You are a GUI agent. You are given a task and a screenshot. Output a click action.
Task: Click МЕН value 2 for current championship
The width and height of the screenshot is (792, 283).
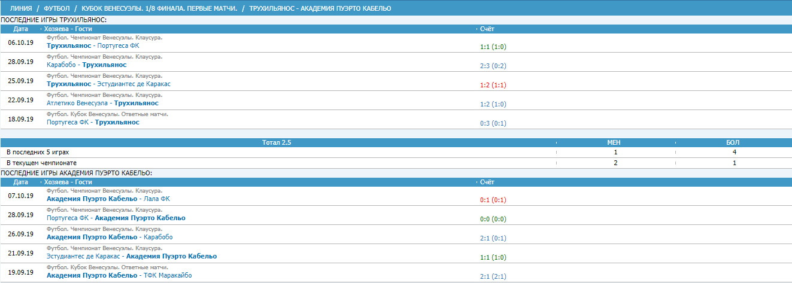coord(615,163)
